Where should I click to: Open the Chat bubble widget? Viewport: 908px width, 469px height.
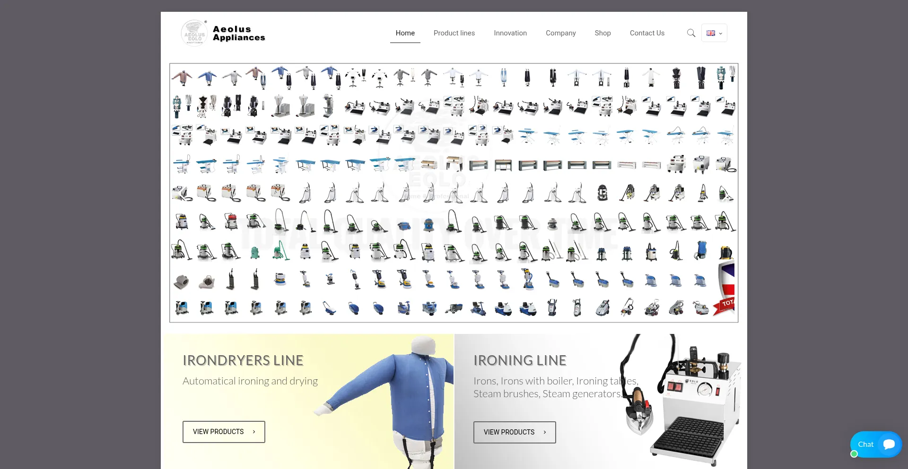[x=876, y=444]
